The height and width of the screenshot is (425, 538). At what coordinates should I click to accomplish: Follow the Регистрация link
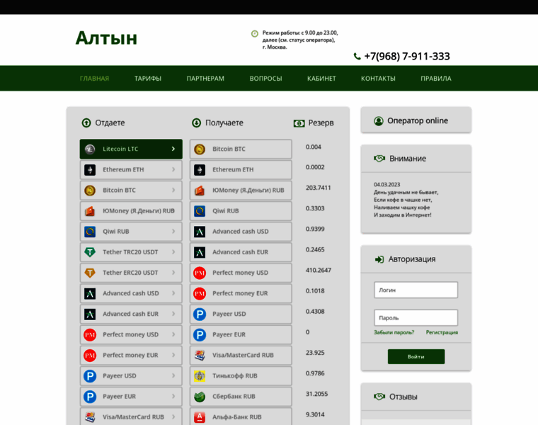tap(442, 332)
